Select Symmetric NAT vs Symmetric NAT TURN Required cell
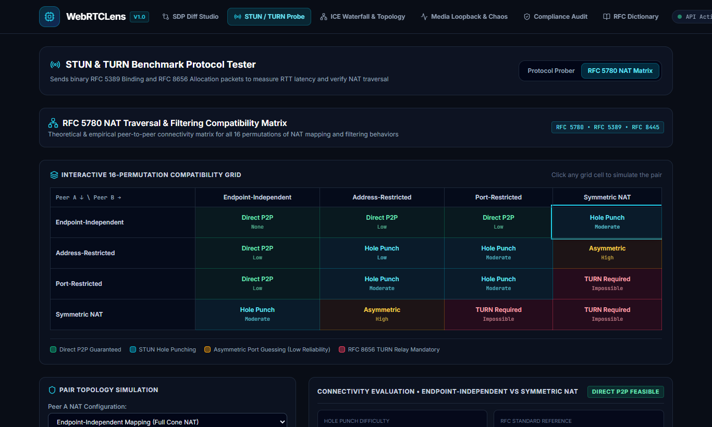Screen dimensions: 712x427 [607, 315]
